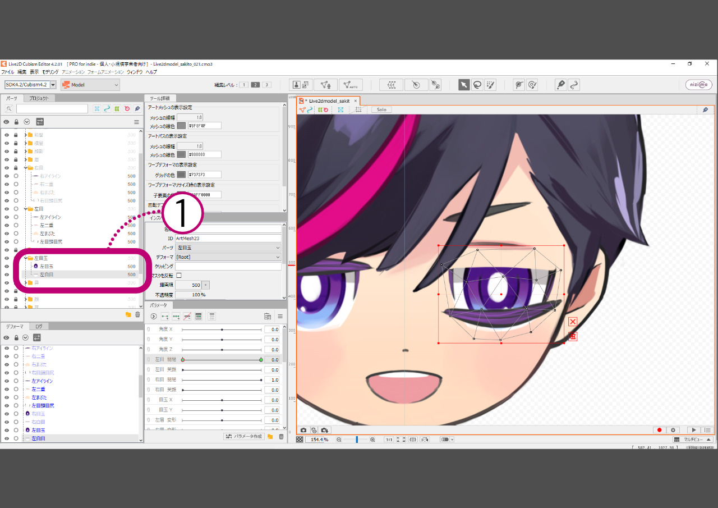Select the art path pen tool
Viewport: 718px width, 508px height.
(560, 85)
